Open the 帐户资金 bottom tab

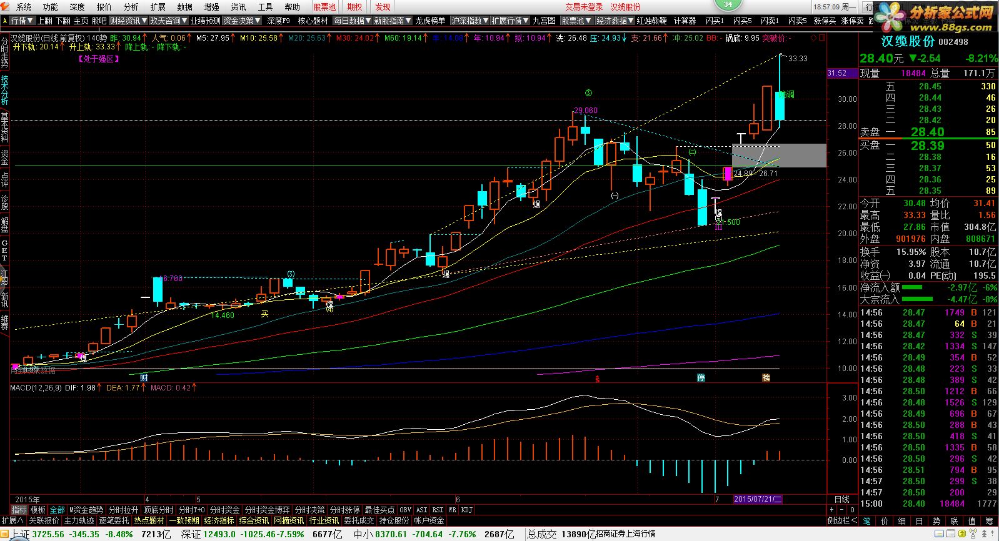429,520
